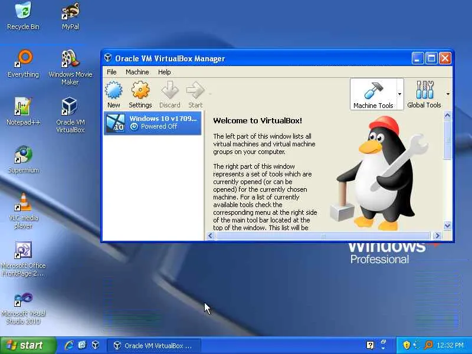Click Oracle VM VirtualBox taskbar button
The width and height of the screenshot is (472, 354).
tap(154, 346)
